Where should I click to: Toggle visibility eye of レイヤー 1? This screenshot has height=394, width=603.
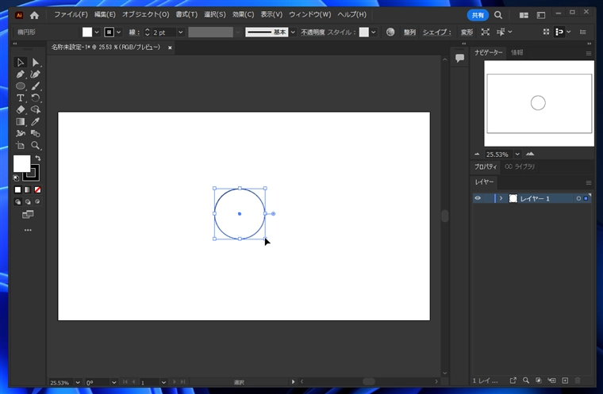478,198
